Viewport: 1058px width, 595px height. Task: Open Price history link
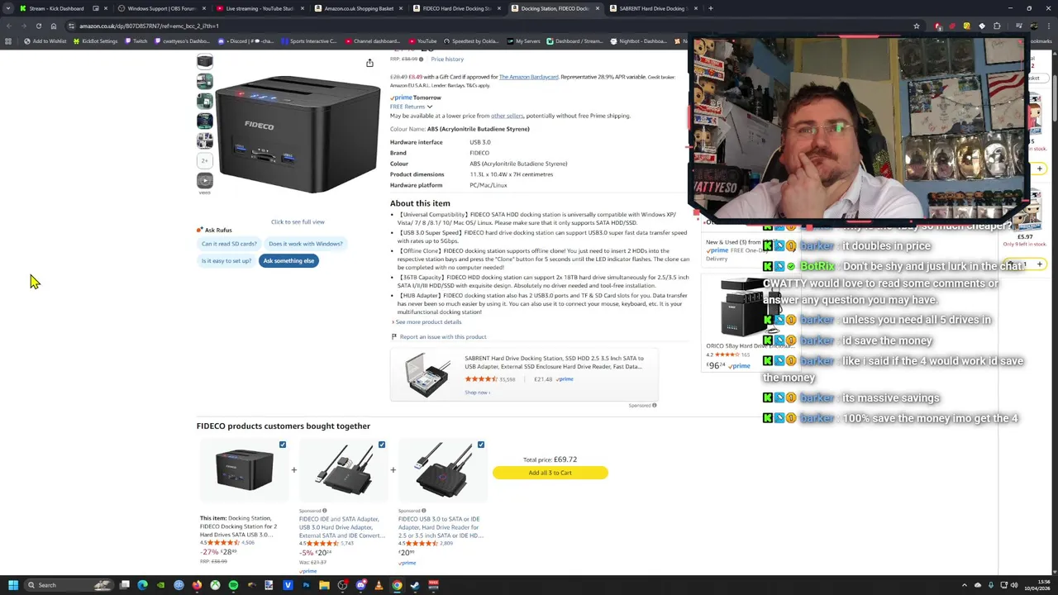pos(447,59)
